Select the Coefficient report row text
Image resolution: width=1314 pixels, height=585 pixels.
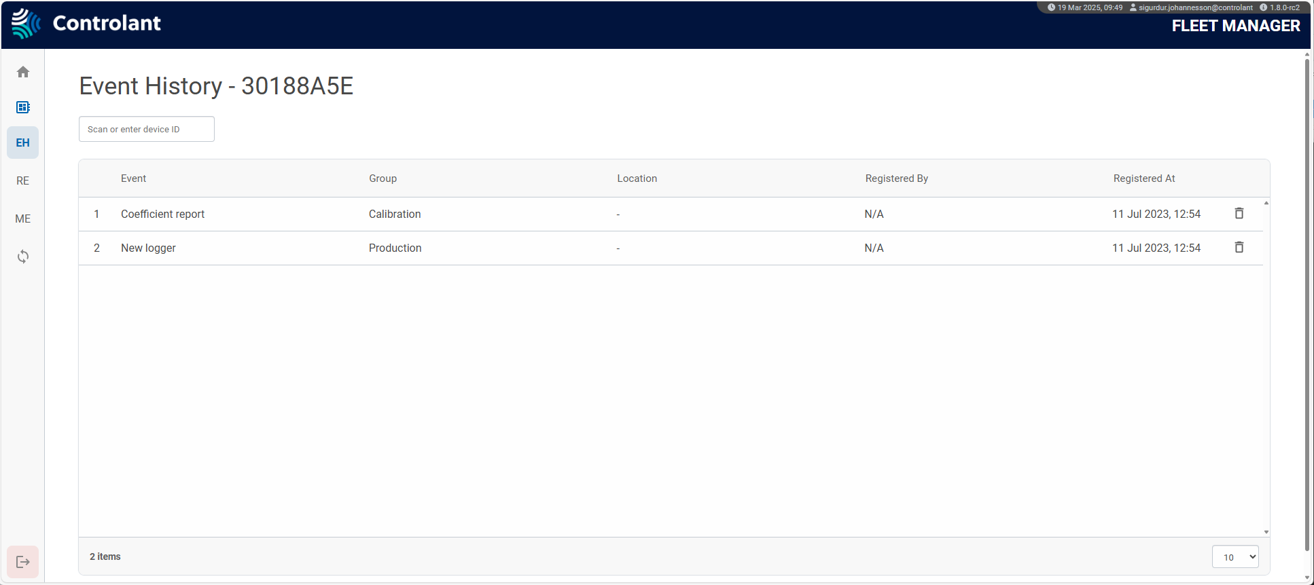coord(163,214)
